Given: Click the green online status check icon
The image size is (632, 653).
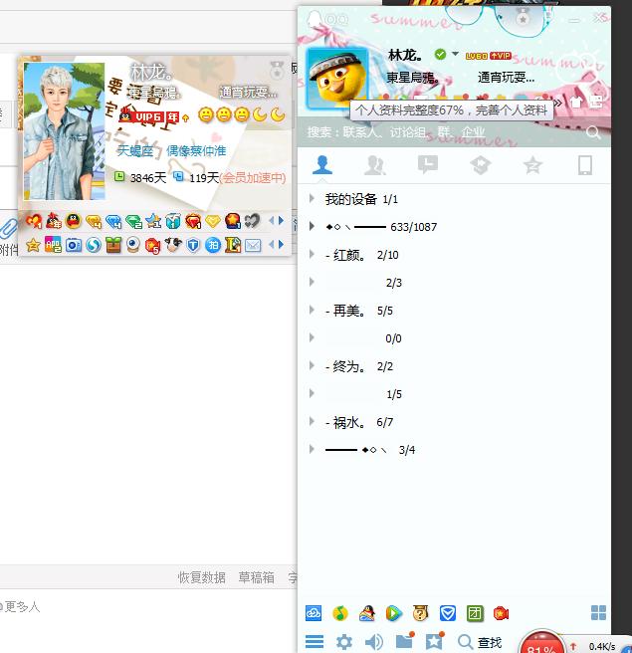Looking at the screenshot, I should (440, 54).
